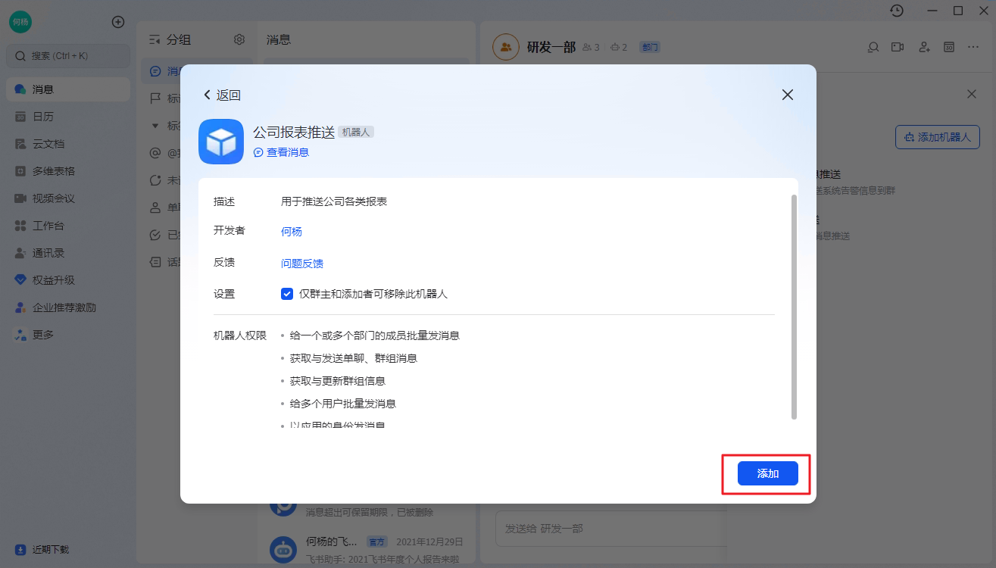
Task: Click the plus icon beside the avatar
Action: point(118,22)
